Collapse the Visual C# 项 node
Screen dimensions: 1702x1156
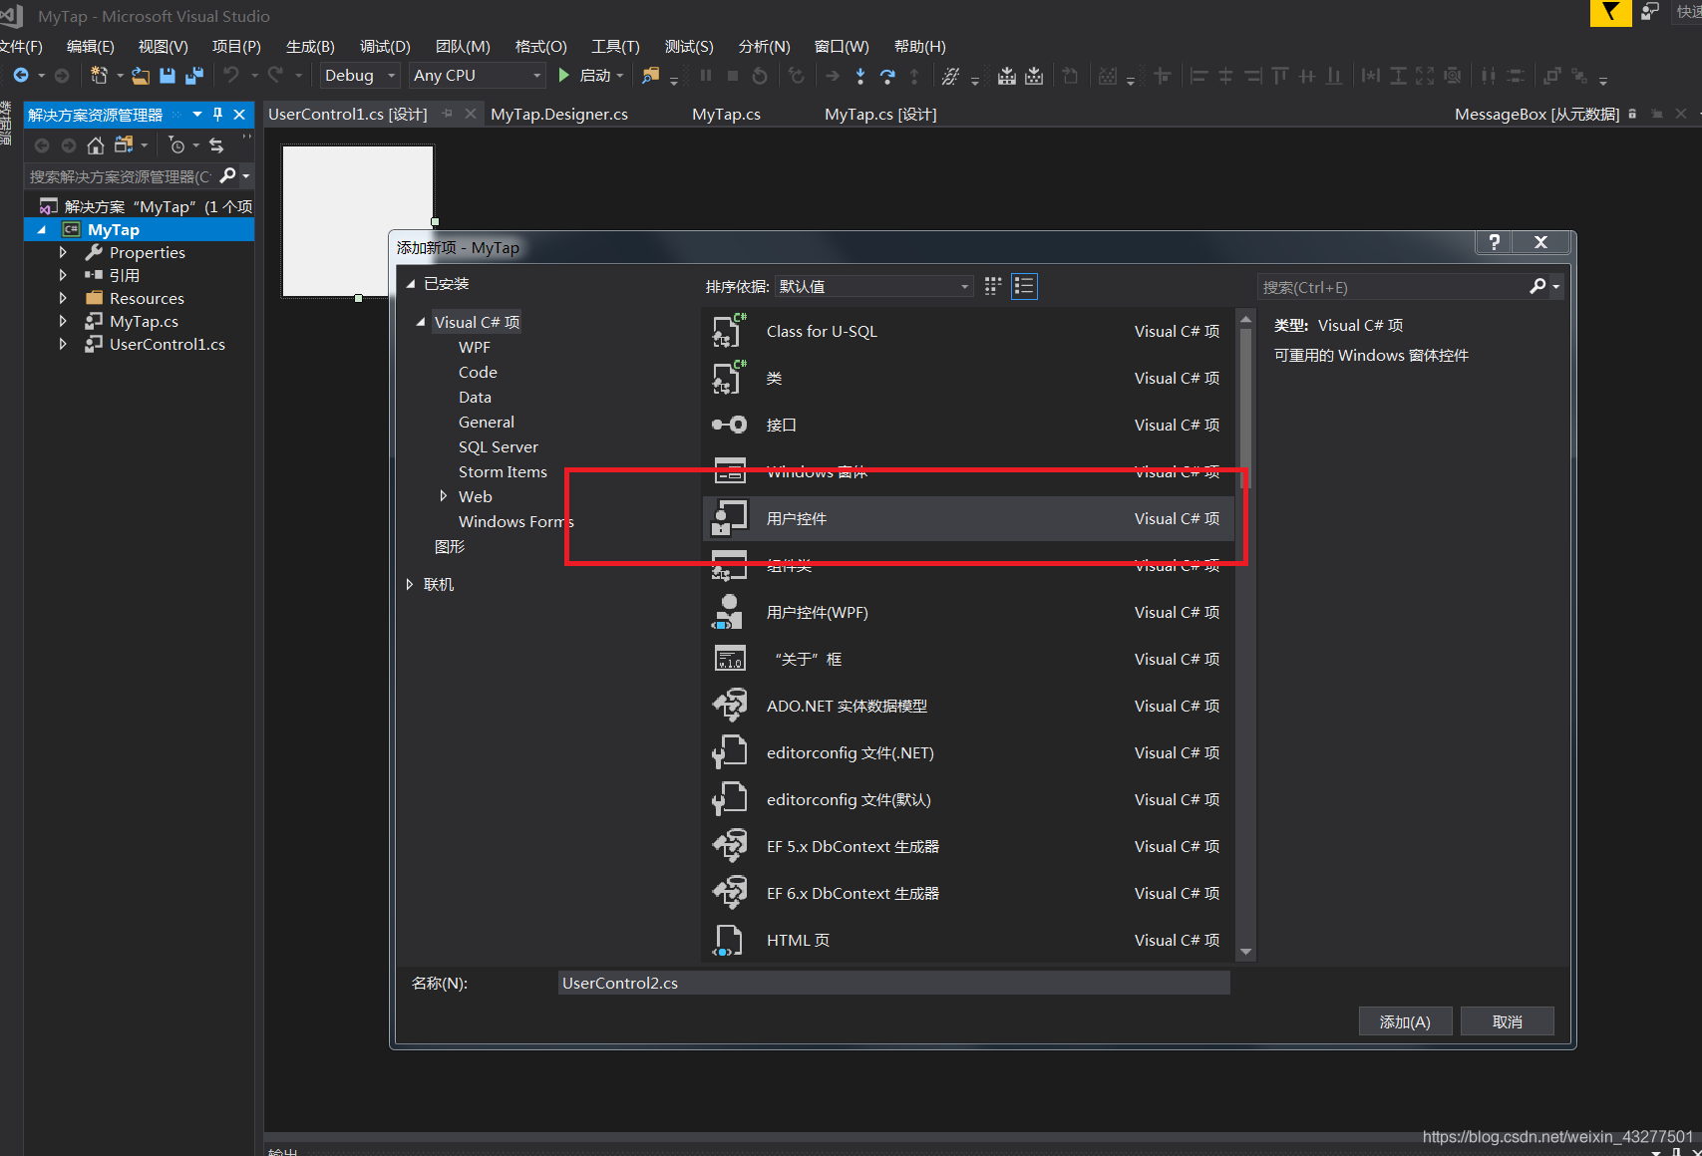pyautogui.click(x=421, y=322)
